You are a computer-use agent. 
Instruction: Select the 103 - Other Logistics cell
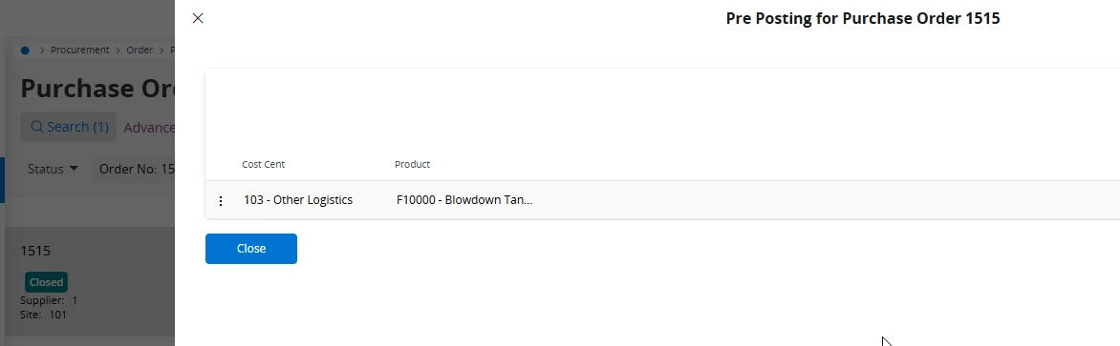click(298, 200)
